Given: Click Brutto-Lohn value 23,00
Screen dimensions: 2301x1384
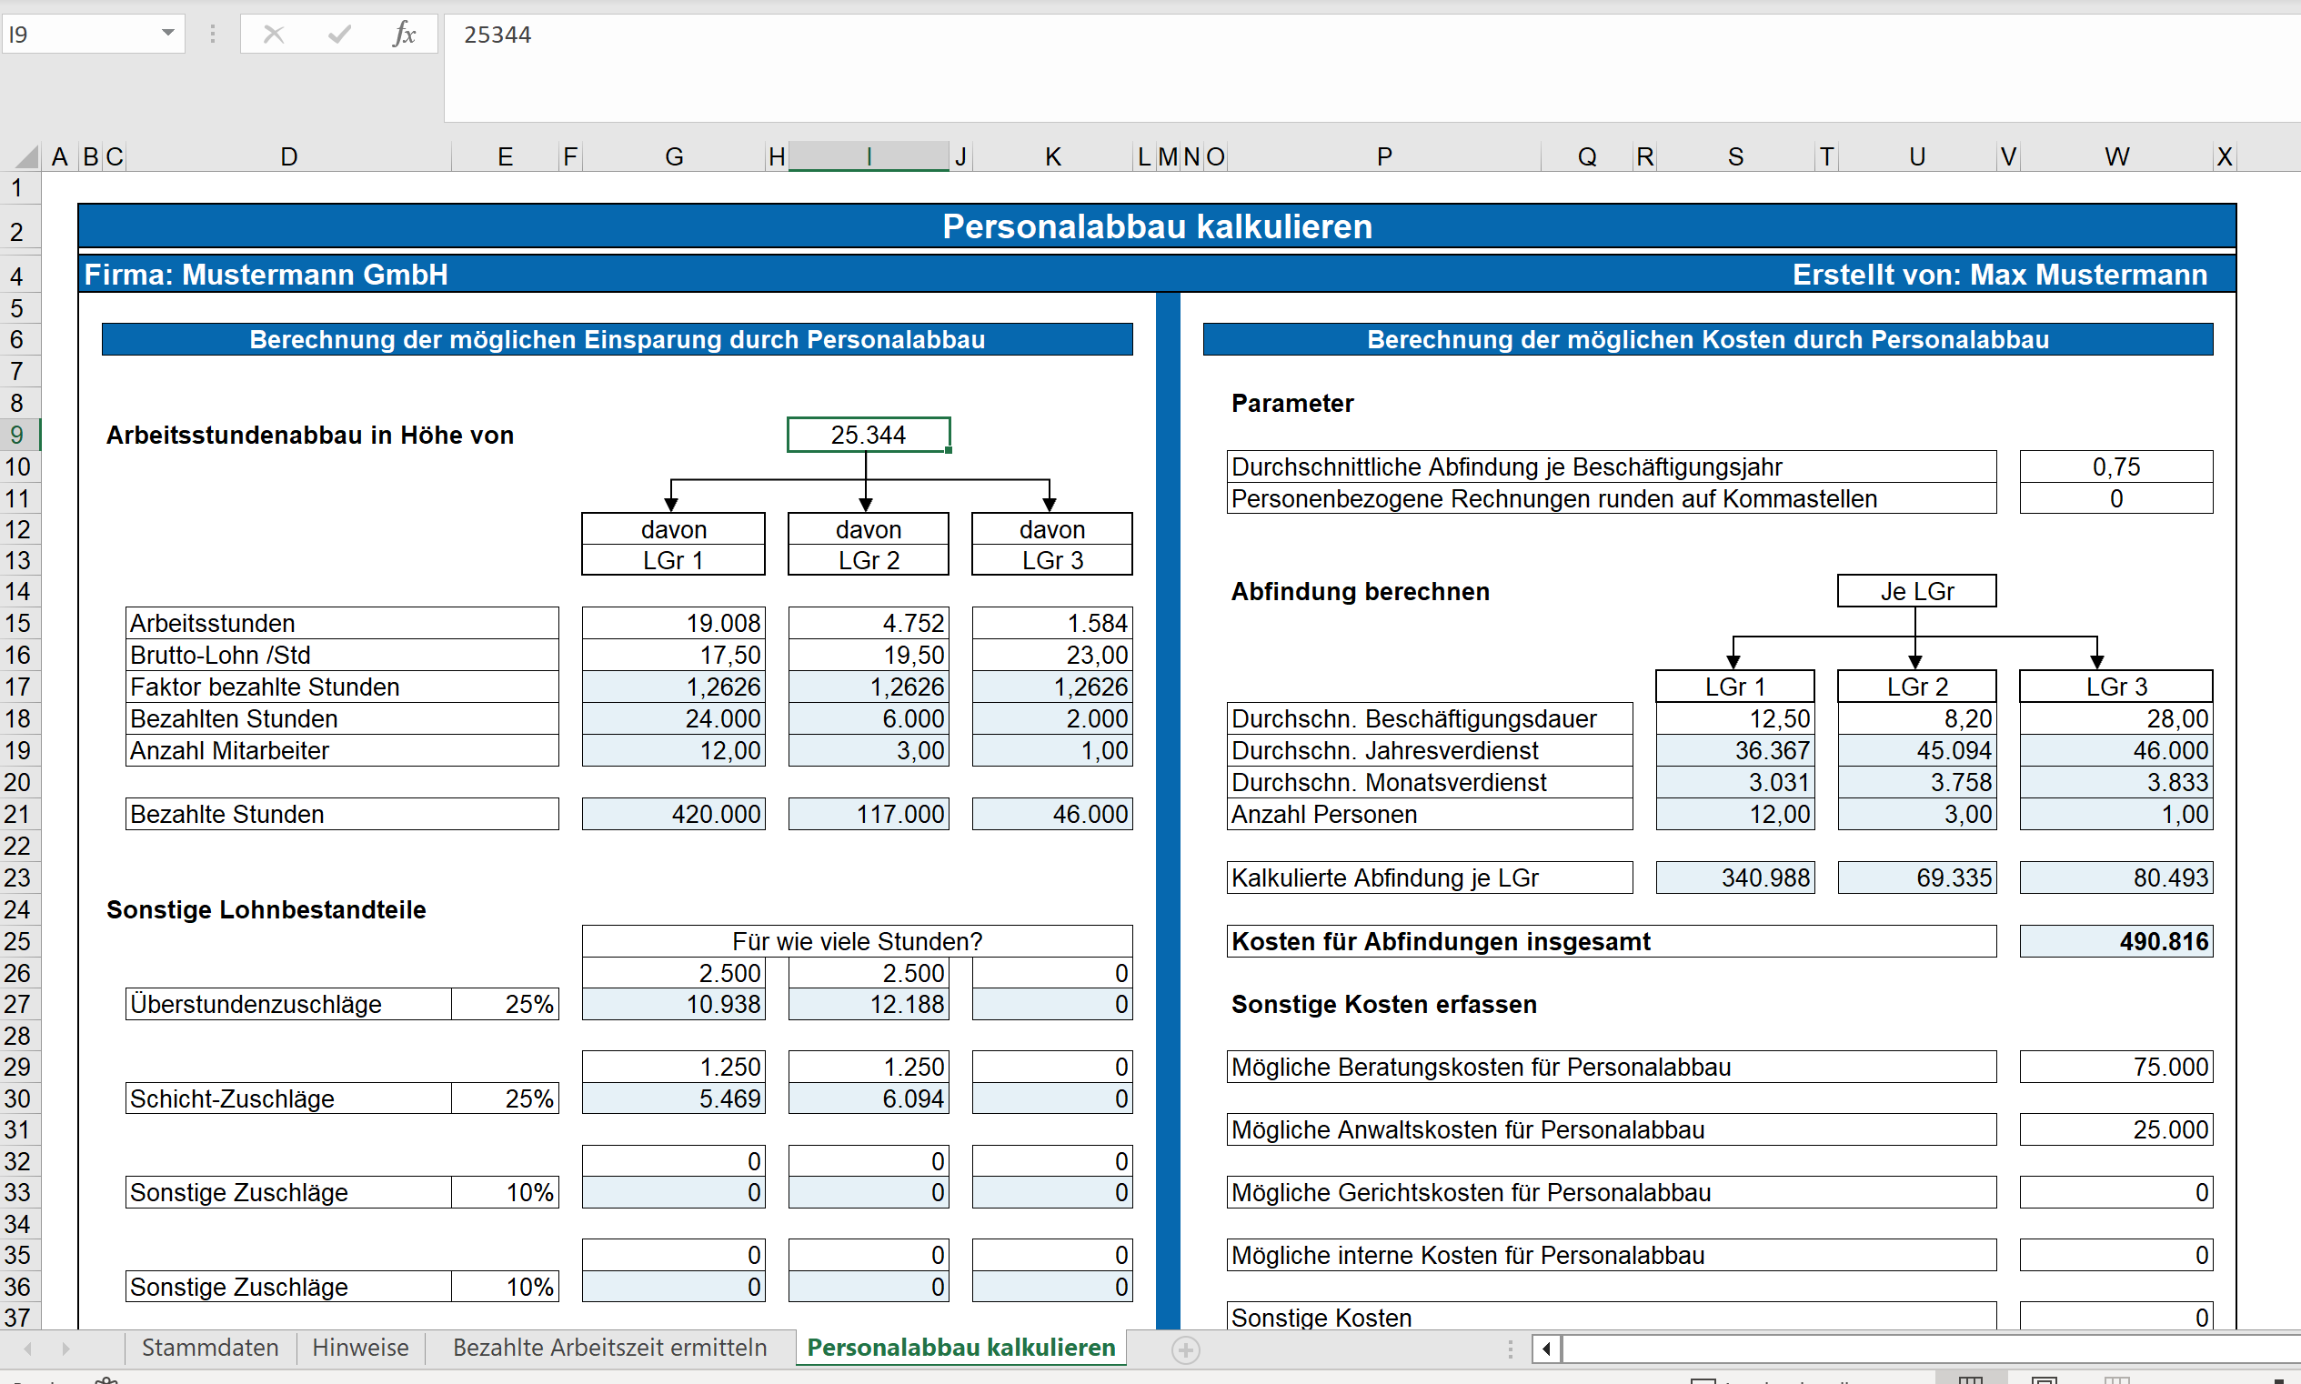Looking at the screenshot, I should tap(1052, 655).
